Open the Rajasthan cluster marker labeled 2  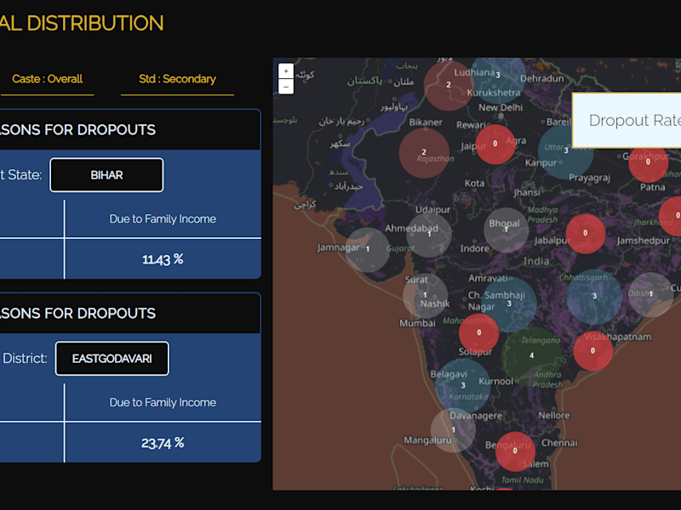[x=424, y=153]
